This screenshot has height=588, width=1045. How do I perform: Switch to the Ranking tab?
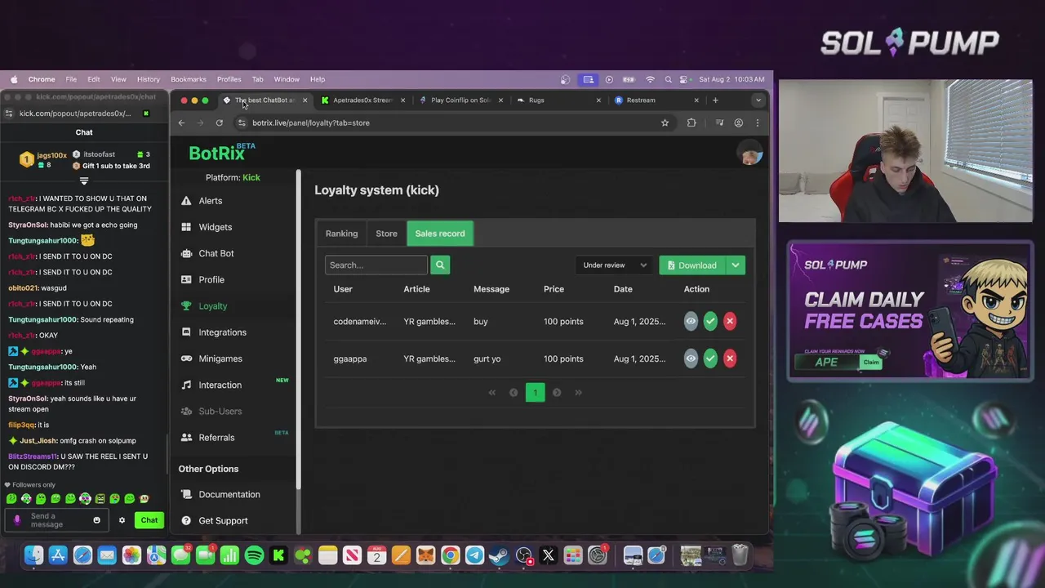click(341, 234)
